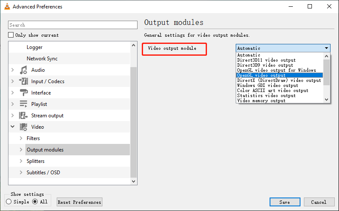Click the dropdown list scroll up arrow
The width and height of the screenshot is (339, 211).
326,56
